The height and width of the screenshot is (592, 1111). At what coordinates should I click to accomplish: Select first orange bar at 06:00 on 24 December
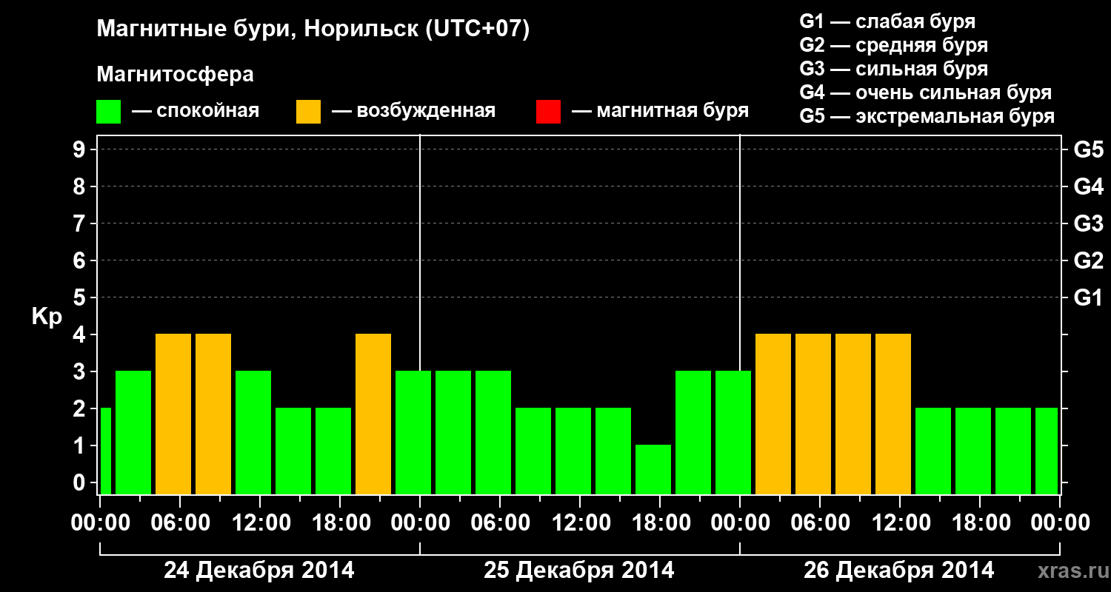tap(173, 414)
